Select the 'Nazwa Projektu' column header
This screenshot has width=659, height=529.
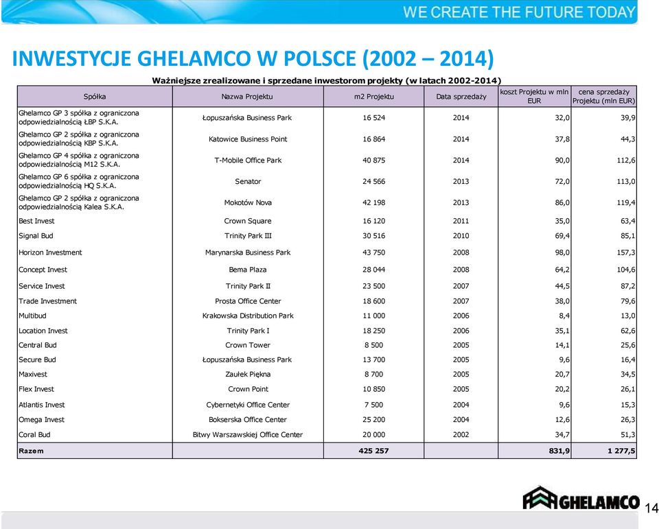pyautogui.click(x=247, y=97)
